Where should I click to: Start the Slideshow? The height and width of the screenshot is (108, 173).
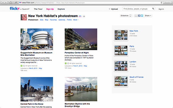coord(126,16)
